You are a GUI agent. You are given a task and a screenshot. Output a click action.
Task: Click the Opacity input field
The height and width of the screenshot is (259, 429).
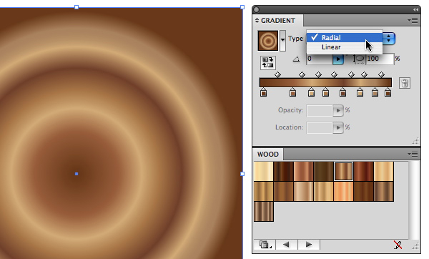tap(320, 110)
